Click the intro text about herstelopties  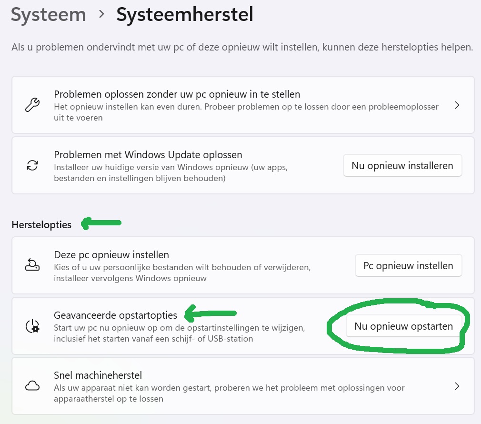[x=242, y=47]
